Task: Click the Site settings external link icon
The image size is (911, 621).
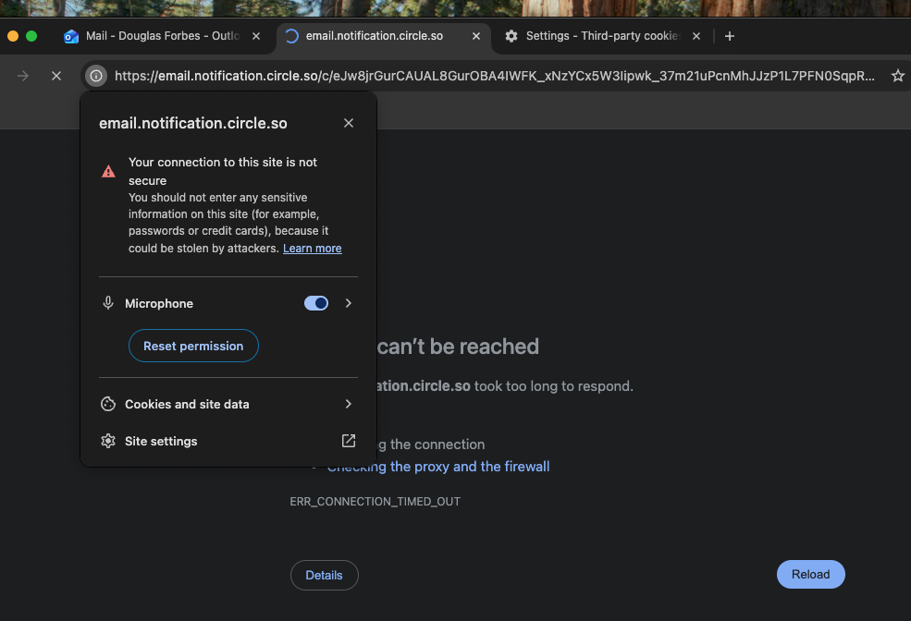Action: [348, 441]
